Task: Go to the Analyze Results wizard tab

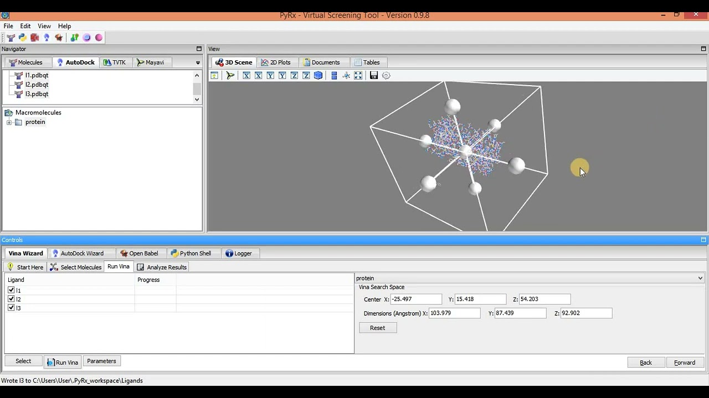Action: point(162,267)
